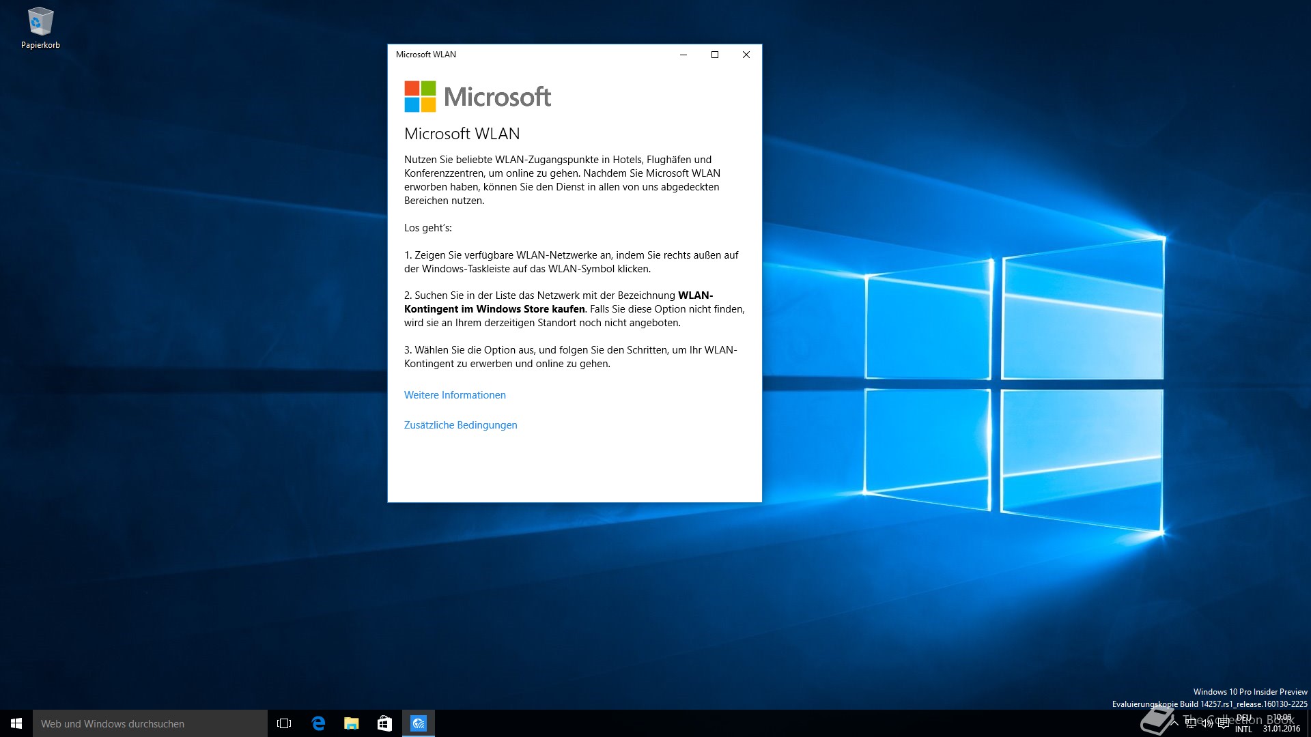Click the Microsoft WLAN heading text

tap(462, 134)
